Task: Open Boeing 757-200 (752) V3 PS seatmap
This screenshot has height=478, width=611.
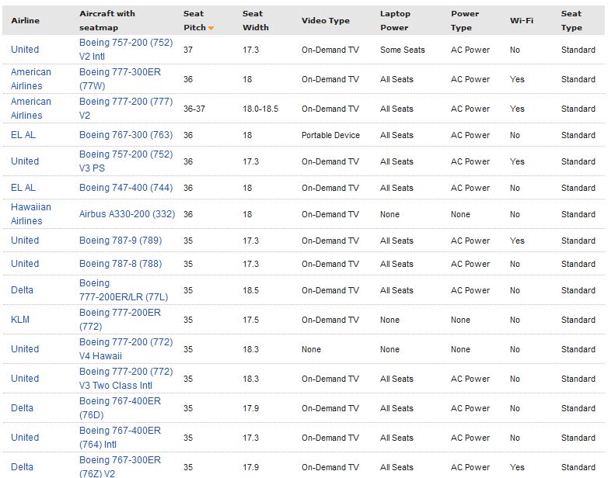Action: pyautogui.click(x=126, y=161)
